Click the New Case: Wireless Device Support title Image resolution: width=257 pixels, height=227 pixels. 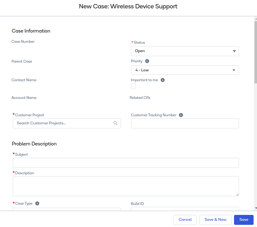pyautogui.click(x=128, y=7)
